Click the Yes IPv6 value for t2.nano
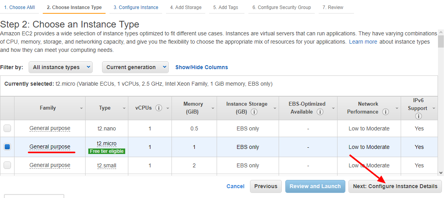 [x=420, y=129]
